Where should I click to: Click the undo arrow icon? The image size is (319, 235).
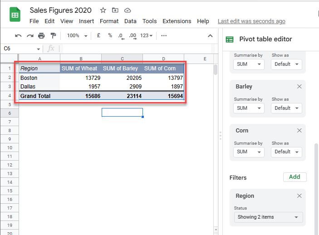tap(18, 35)
